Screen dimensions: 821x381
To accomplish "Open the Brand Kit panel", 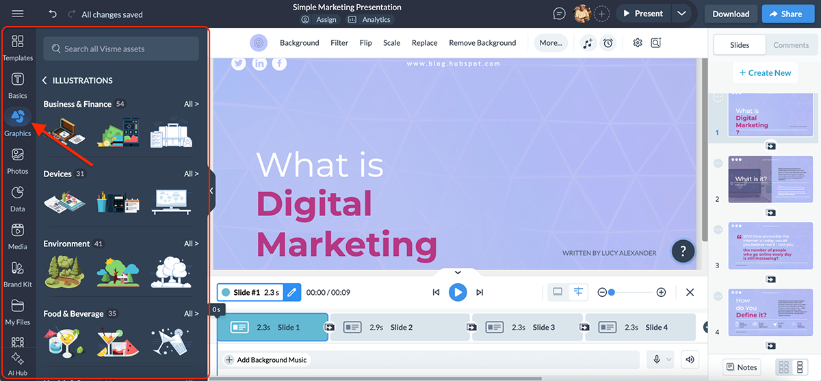I will (x=18, y=273).
